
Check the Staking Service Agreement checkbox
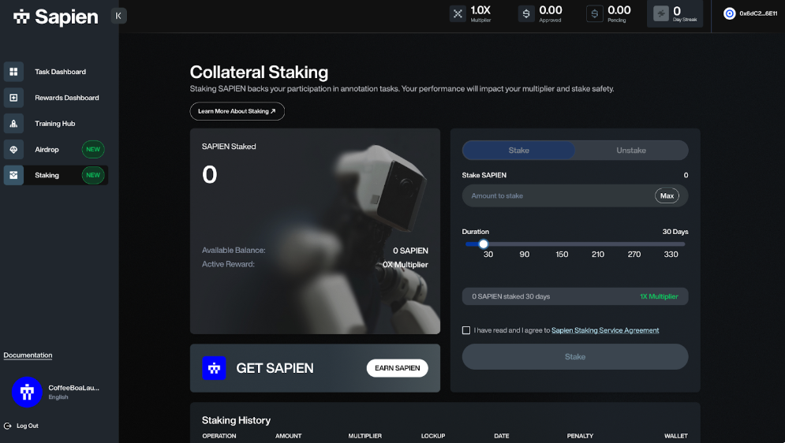[466, 330]
